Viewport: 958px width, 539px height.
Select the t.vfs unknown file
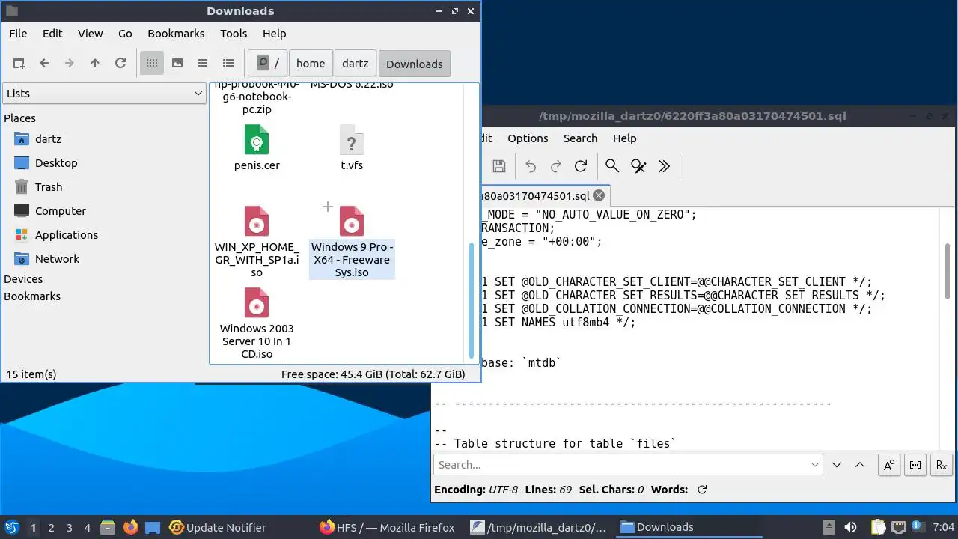point(352,148)
